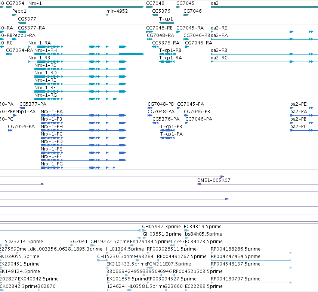Open the RP004188286.5prime EST label
The image size is (318, 292).
(x=235, y=249)
